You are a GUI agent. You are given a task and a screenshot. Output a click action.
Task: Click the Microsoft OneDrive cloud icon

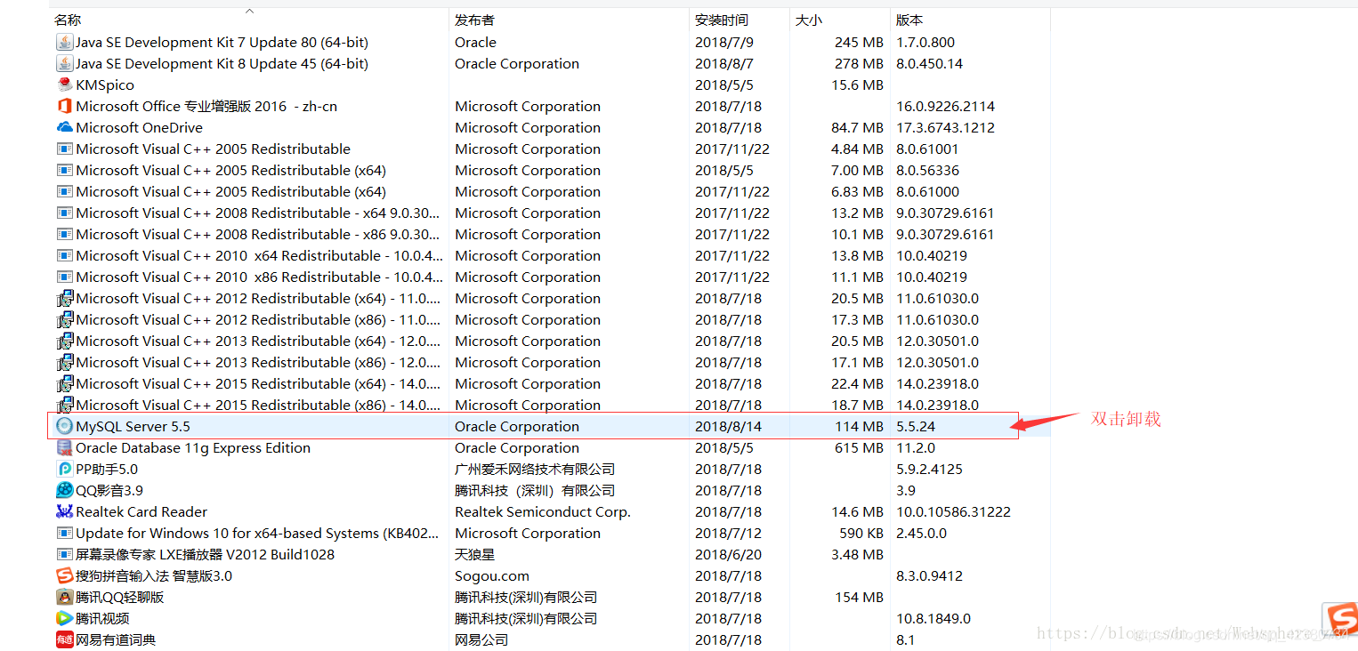click(65, 127)
